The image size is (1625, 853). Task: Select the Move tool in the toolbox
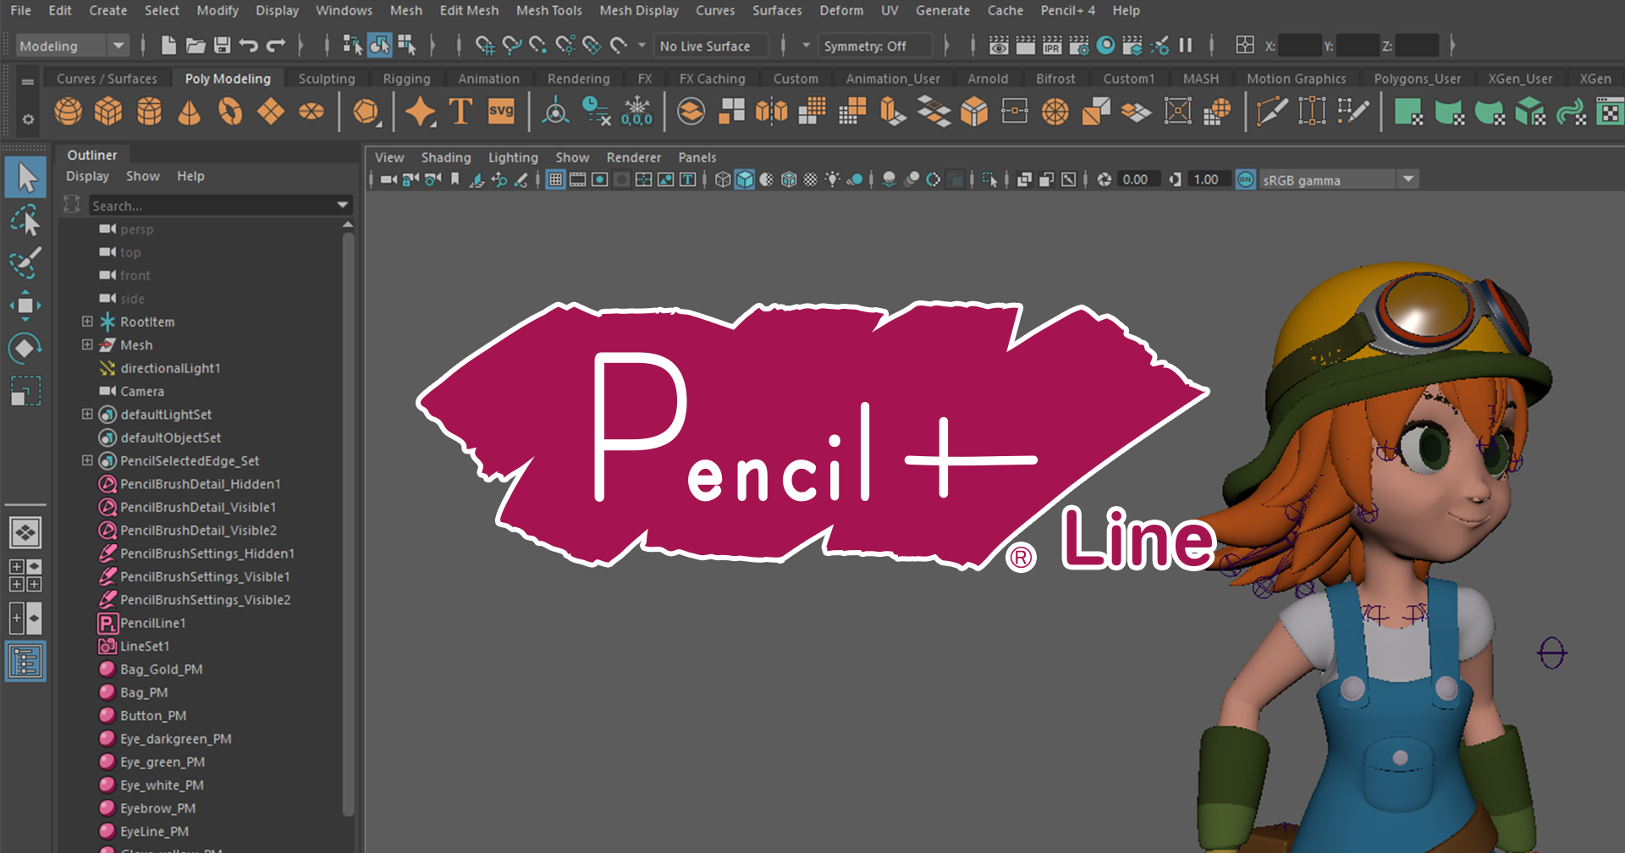pos(25,305)
